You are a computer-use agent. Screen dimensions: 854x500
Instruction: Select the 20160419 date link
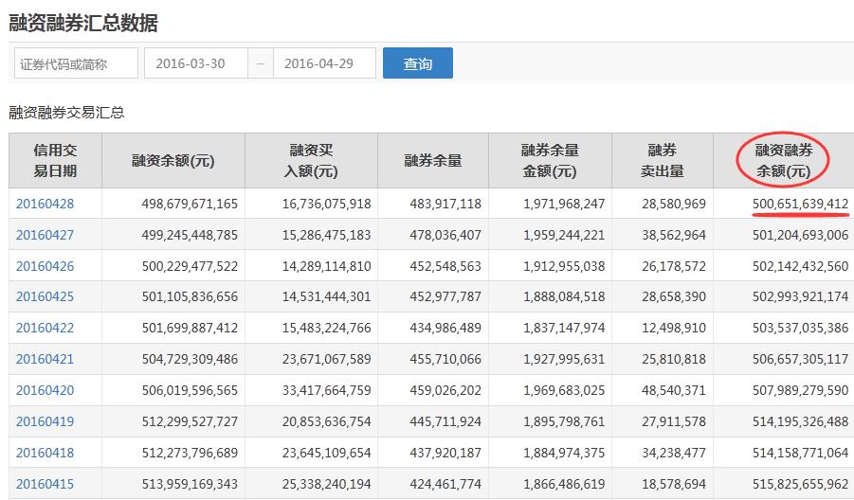click(x=45, y=421)
